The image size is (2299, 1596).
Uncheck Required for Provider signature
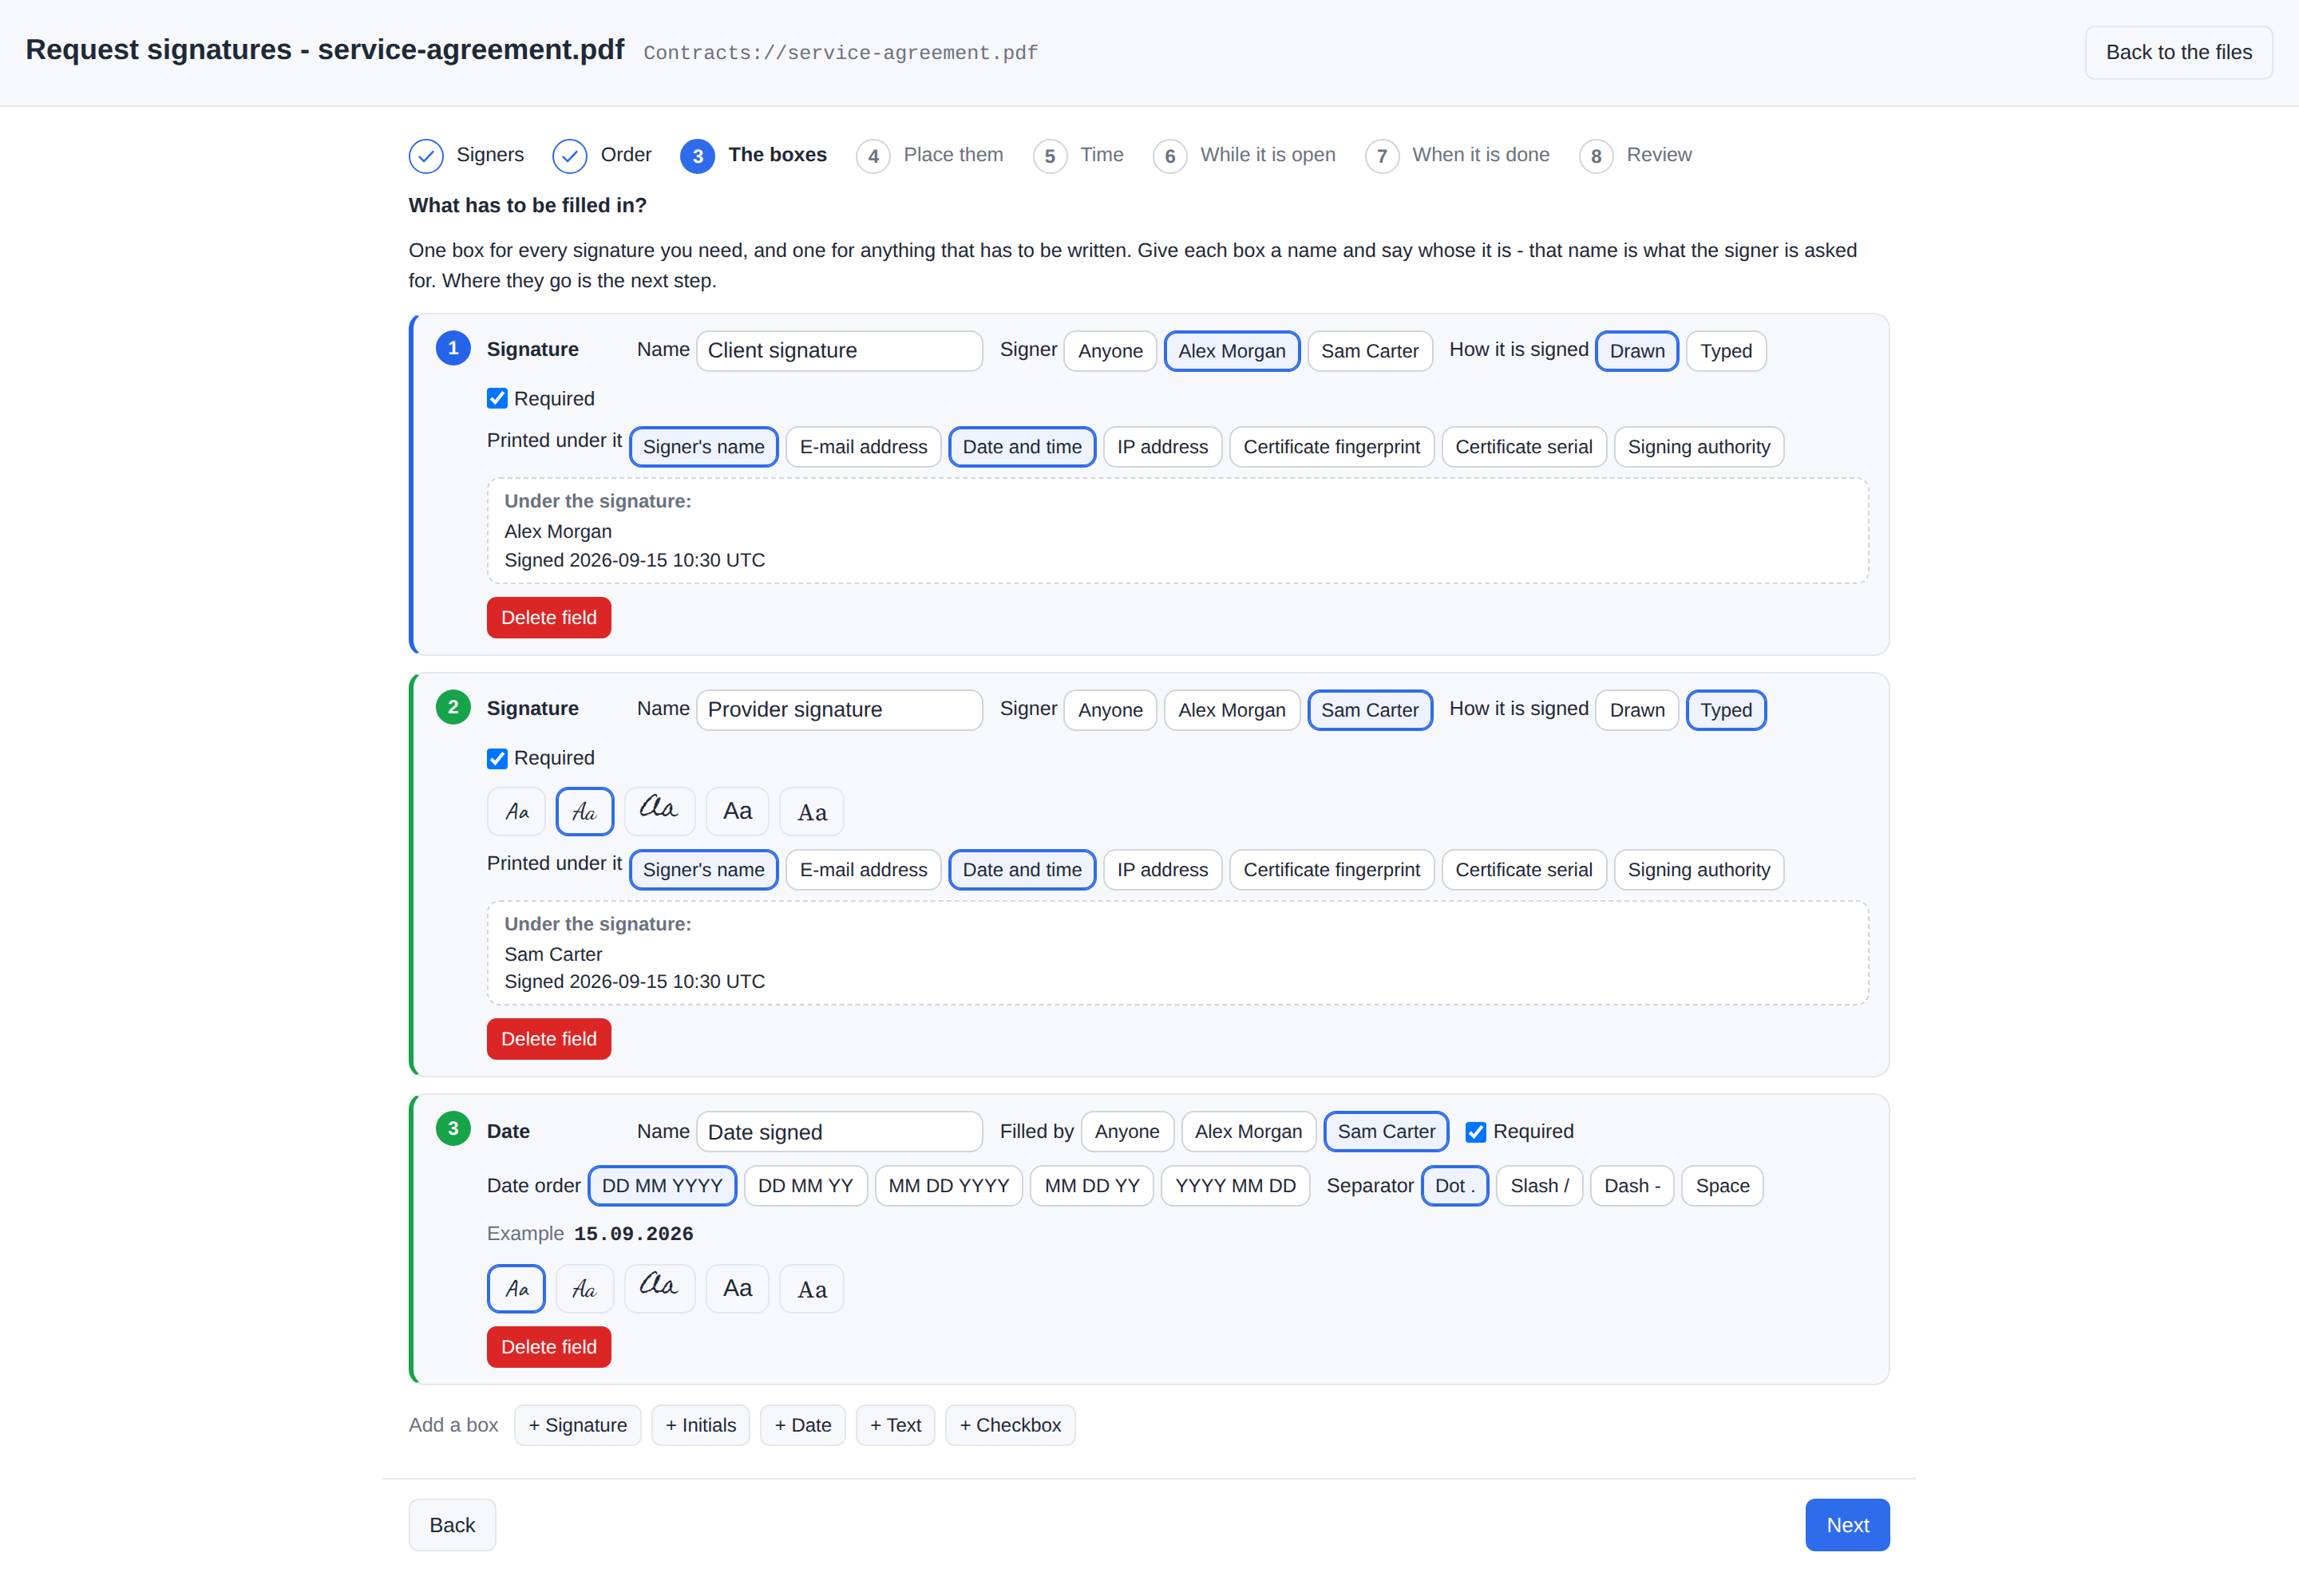click(x=497, y=758)
